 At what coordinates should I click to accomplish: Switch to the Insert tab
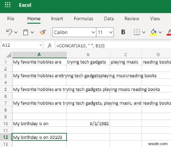coord(57,19)
